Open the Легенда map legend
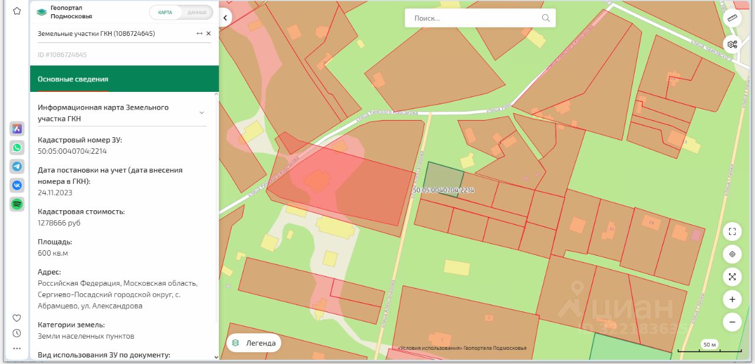Viewport: 755px width, 364px height. [254, 343]
